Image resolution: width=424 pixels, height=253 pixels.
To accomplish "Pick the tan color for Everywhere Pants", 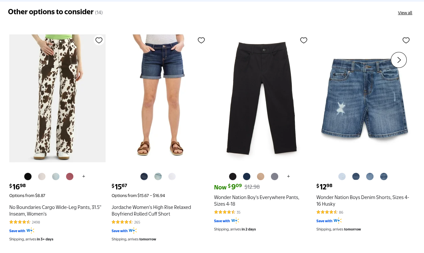I will pyautogui.click(x=260, y=177).
